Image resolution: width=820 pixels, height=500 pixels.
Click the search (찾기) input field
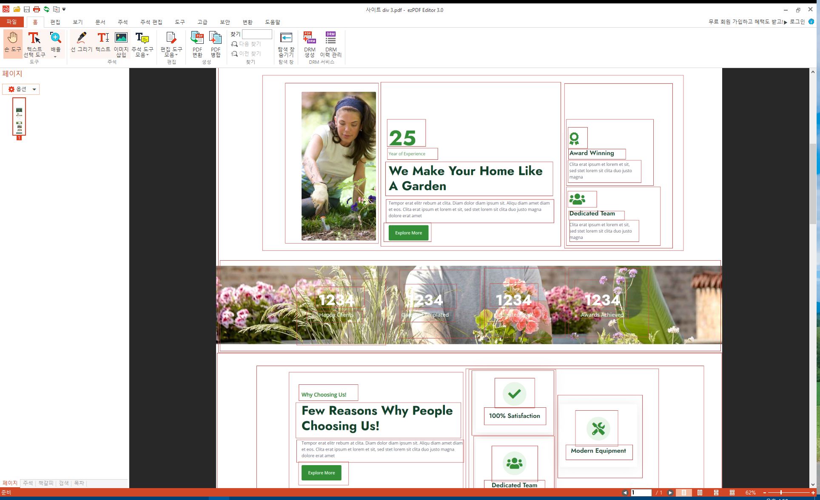tap(257, 34)
